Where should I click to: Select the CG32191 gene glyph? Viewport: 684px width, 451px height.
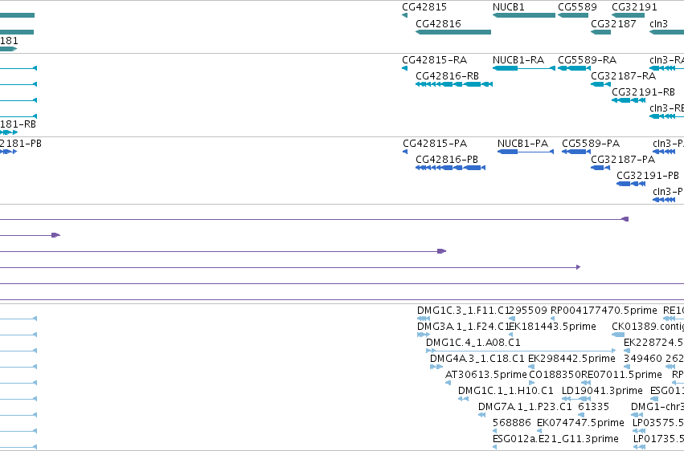tap(629, 15)
